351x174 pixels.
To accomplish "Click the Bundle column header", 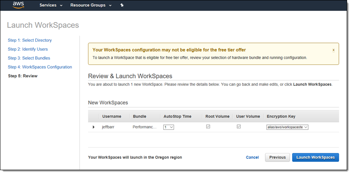I will 140,116.
